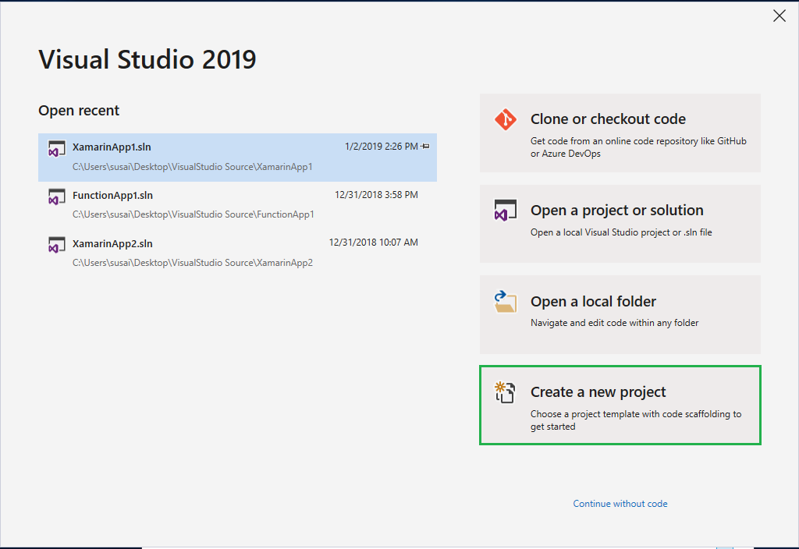Click the Create a new project sparkle icon

pyautogui.click(x=504, y=391)
